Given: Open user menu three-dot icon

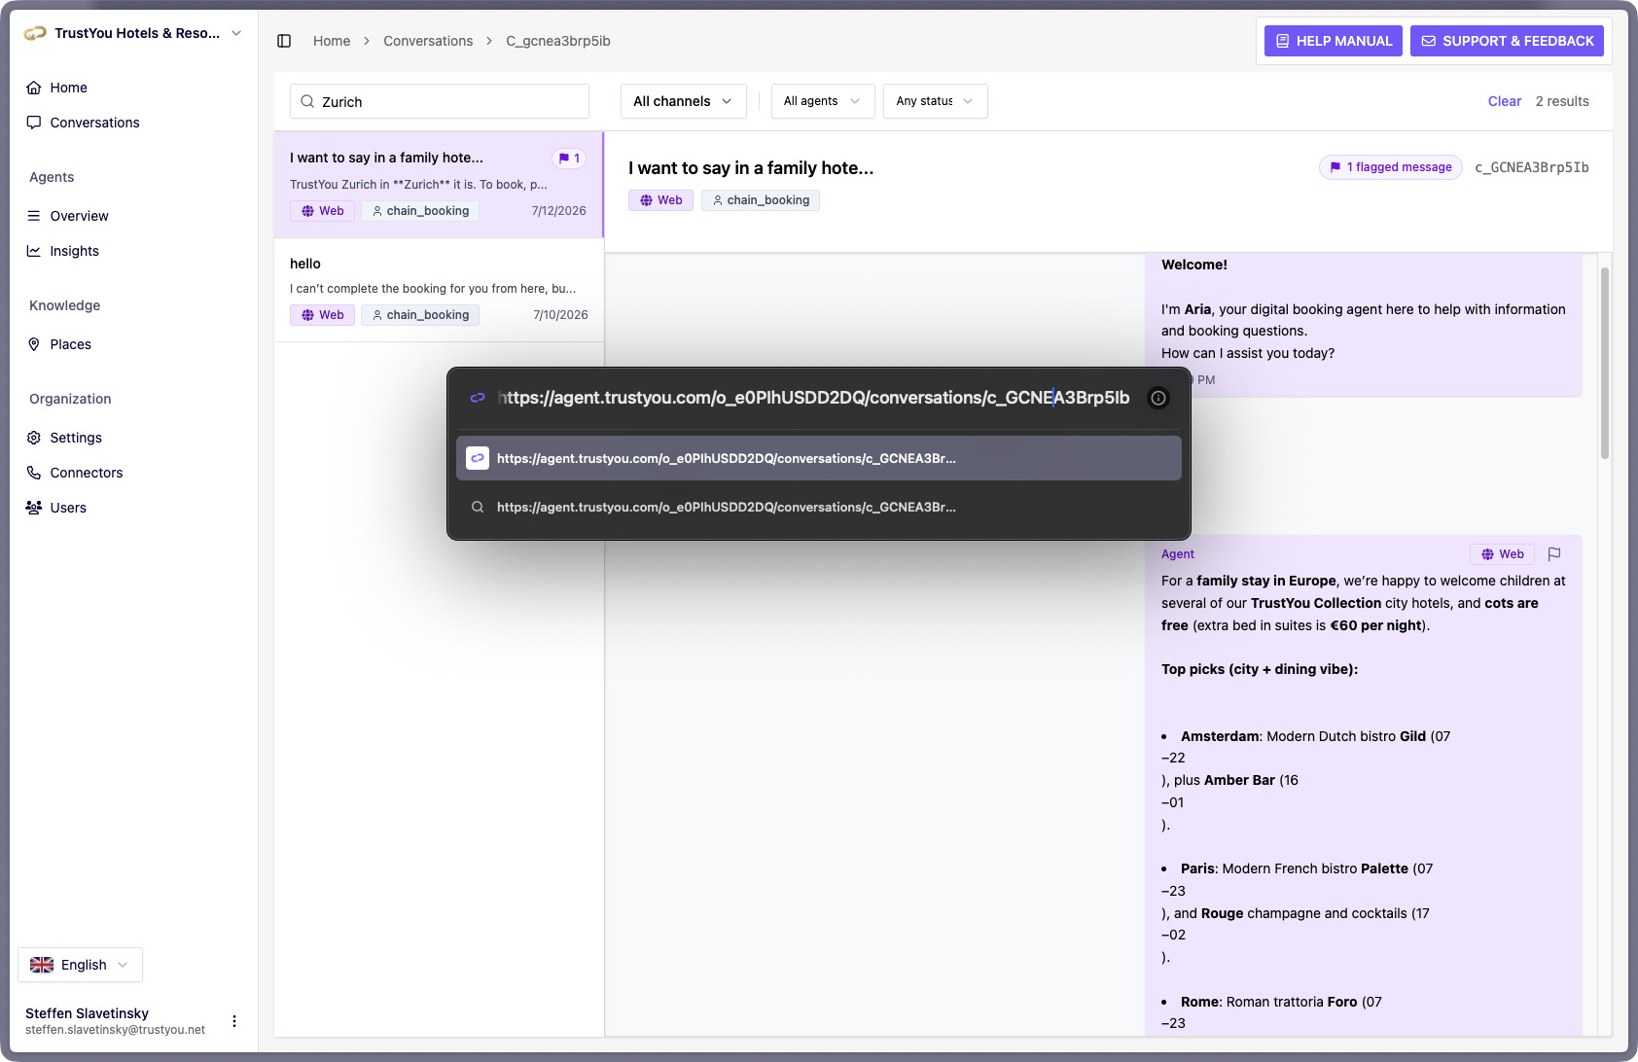Looking at the screenshot, I should pos(234,1021).
